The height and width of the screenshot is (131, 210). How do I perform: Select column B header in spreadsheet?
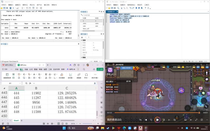[36, 88]
